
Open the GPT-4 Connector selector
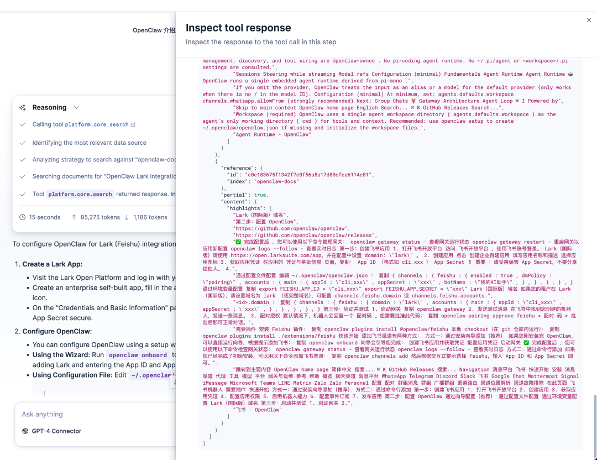pyautogui.click(x=52, y=431)
